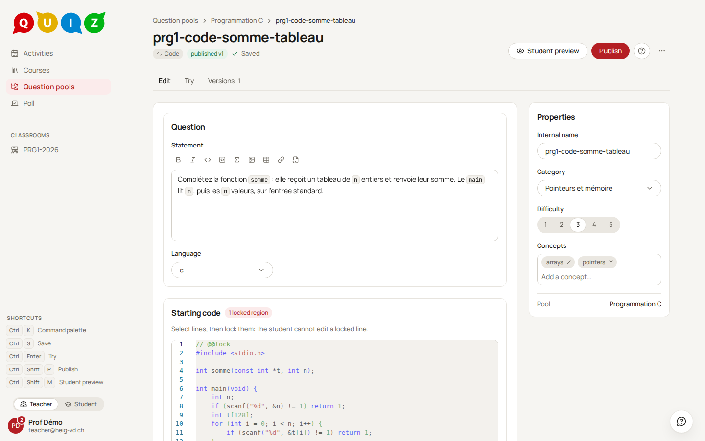
Task: Open Prof Démo avatar with notification badge
Action: coord(16,425)
